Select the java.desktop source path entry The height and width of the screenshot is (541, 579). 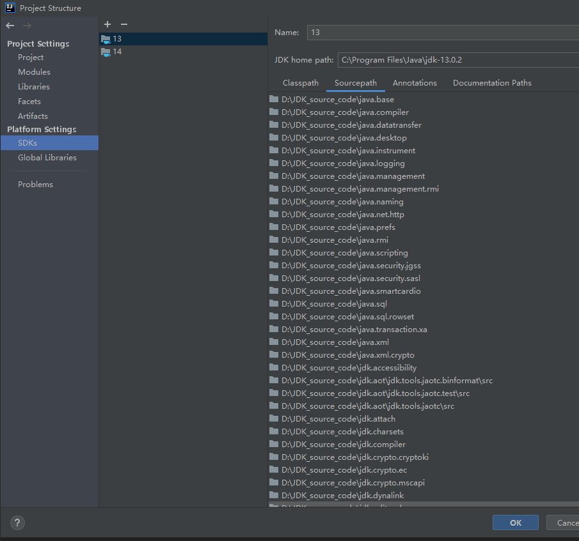[344, 138]
